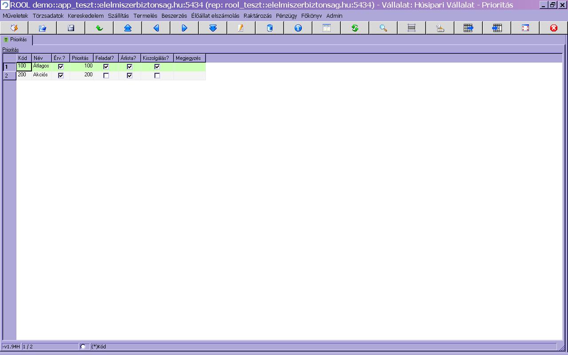Click the Megjegyzés column header
The image size is (568, 355).
click(x=189, y=58)
